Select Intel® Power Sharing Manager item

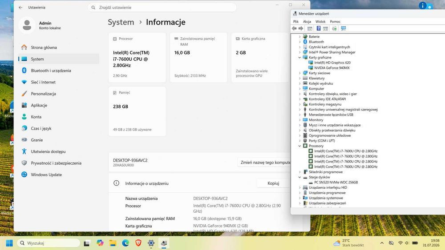tap(332, 52)
